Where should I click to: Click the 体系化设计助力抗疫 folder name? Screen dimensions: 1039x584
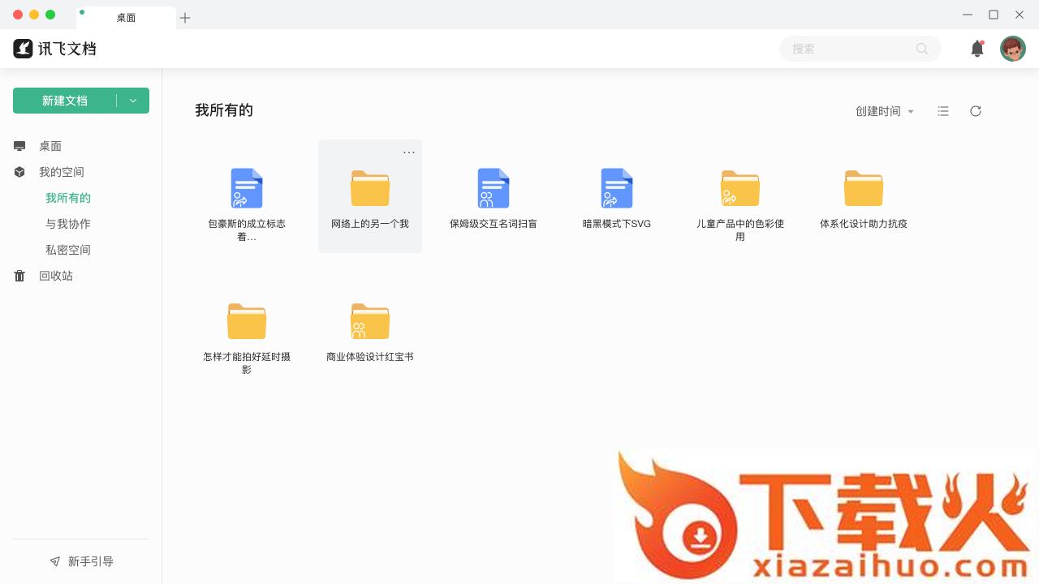point(864,224)
